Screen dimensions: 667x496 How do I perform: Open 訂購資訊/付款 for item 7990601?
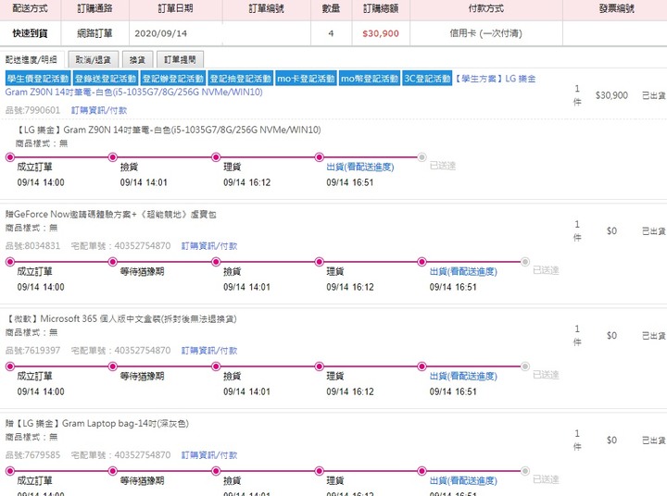(99, 110)
